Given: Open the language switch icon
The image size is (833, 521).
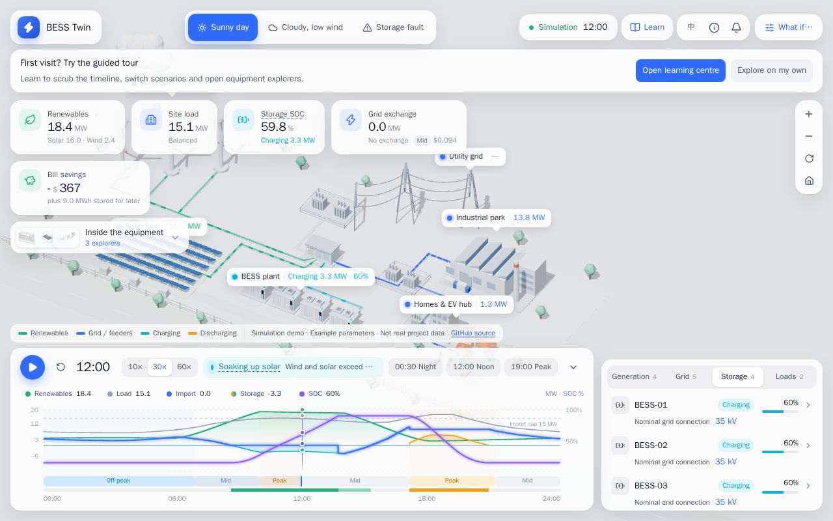Looking at the screenshot, I should tap(691, 27).
